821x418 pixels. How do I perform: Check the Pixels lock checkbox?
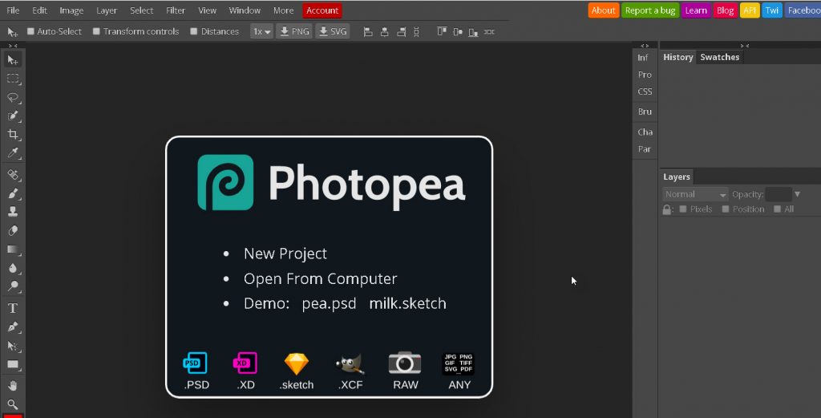pos(683,209)
